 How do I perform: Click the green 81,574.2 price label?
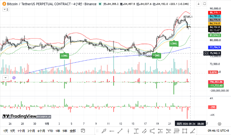[x=214, y=35]
